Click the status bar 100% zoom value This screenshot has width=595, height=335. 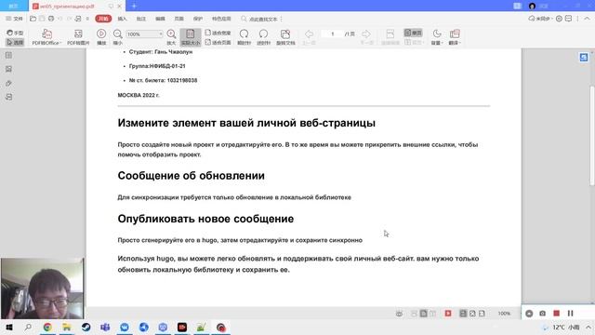(x=504, y=314)
